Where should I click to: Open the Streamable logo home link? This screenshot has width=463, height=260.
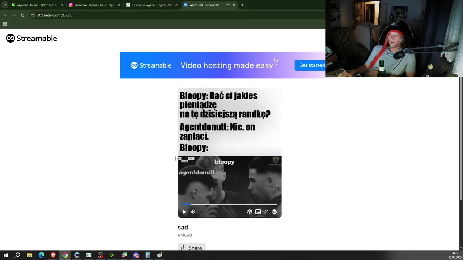pyautogui.click(x=31, y=38)
